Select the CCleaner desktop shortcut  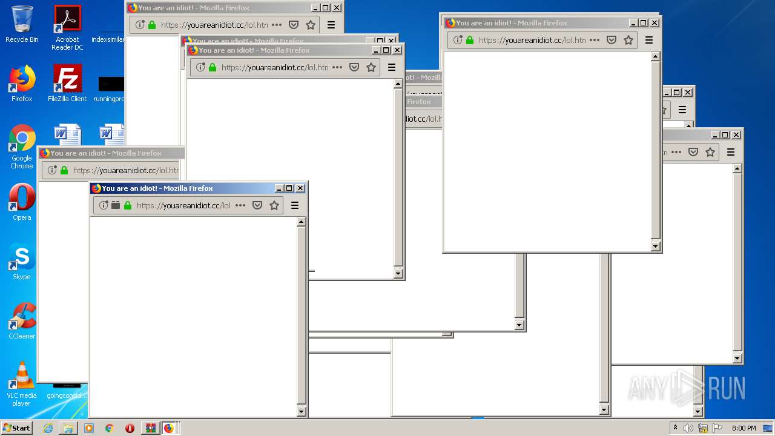click(x=22, y=321)
